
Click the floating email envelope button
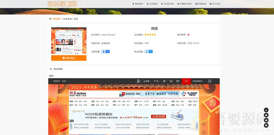[266, 120]
